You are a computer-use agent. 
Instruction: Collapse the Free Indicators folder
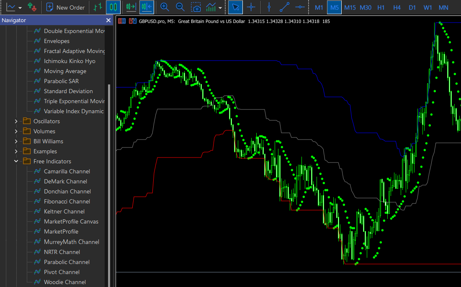pos(16,161)
